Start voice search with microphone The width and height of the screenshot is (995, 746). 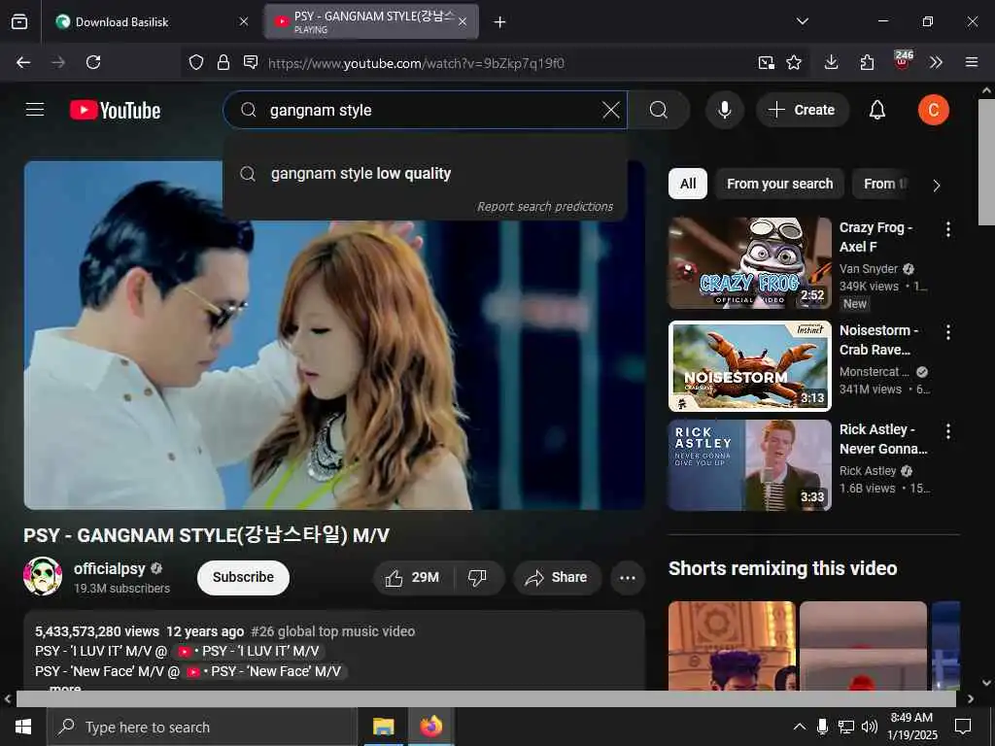point(724,110)
